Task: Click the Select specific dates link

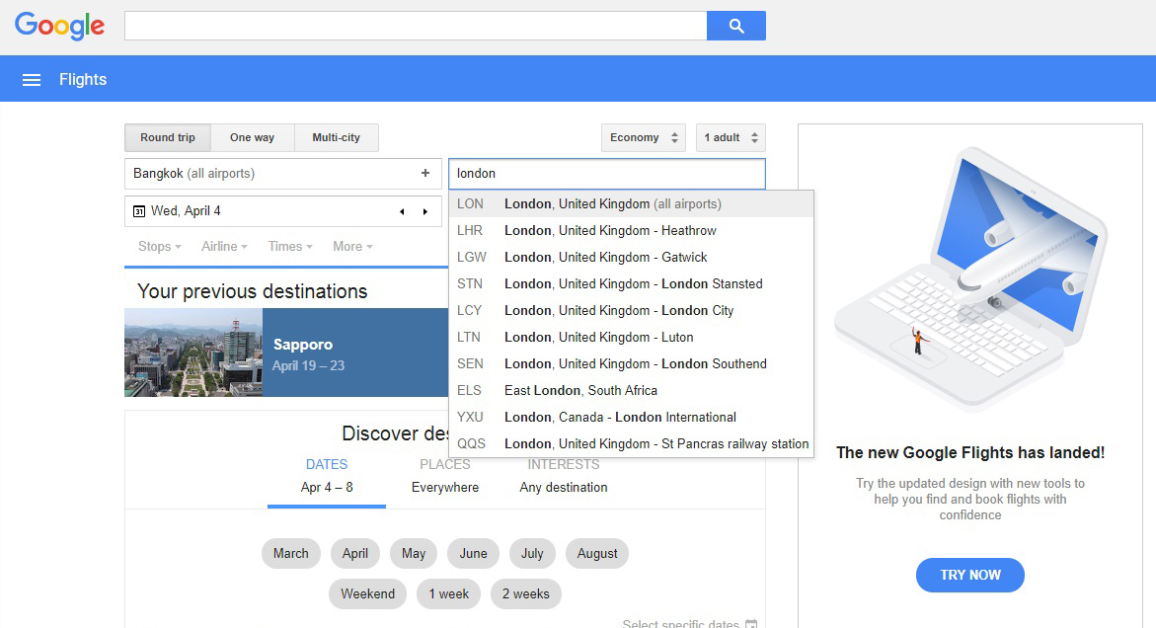Action: 680,624
